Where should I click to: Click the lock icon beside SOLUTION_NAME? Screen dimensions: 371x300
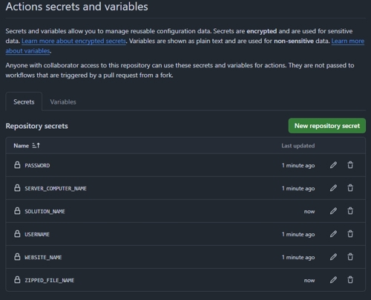point(17,211)
